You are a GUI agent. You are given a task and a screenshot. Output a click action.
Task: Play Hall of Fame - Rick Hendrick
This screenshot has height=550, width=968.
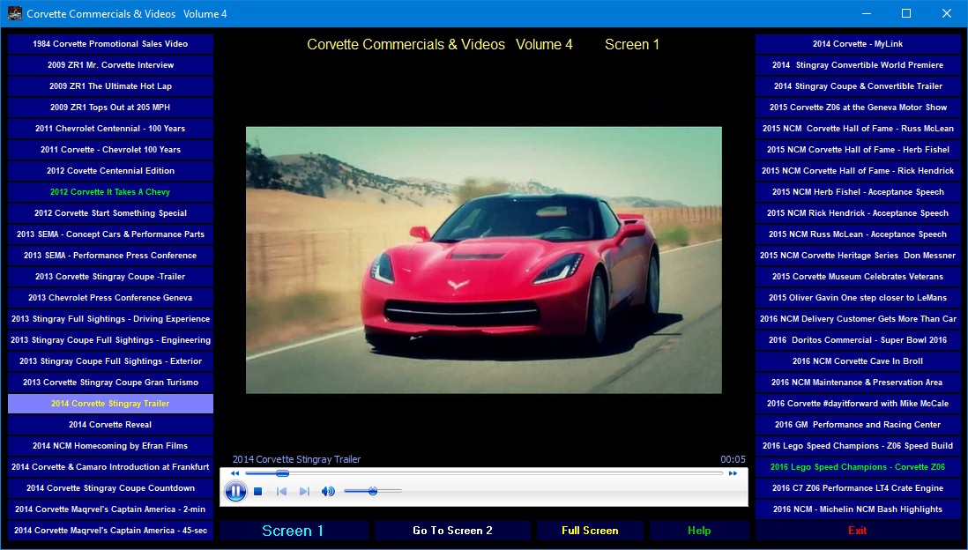[x=858, y=171]
